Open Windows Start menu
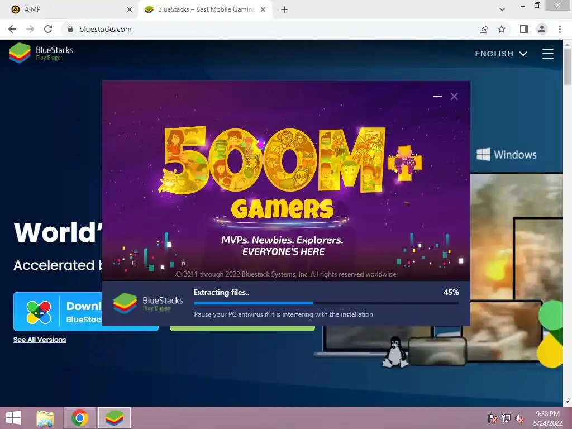This screenshot has width=572, height=429. pos(13,418)
